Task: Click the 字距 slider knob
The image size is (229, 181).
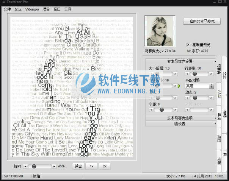Action: [x=162, y=110]
